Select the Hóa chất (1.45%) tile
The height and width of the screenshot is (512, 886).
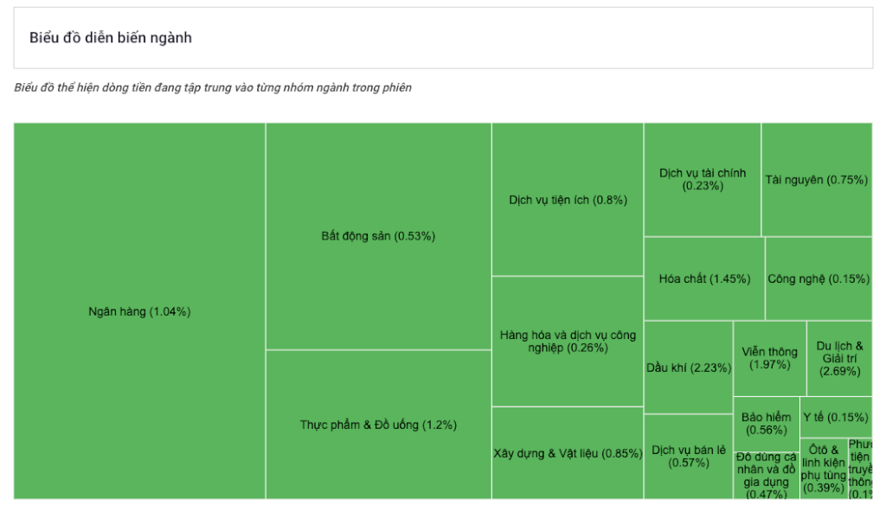pos(704,278)
